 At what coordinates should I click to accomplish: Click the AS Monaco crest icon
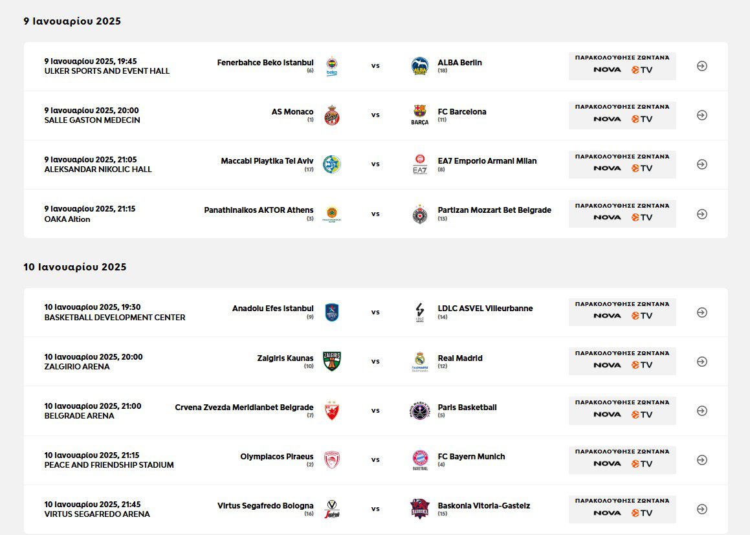point(332,115)
